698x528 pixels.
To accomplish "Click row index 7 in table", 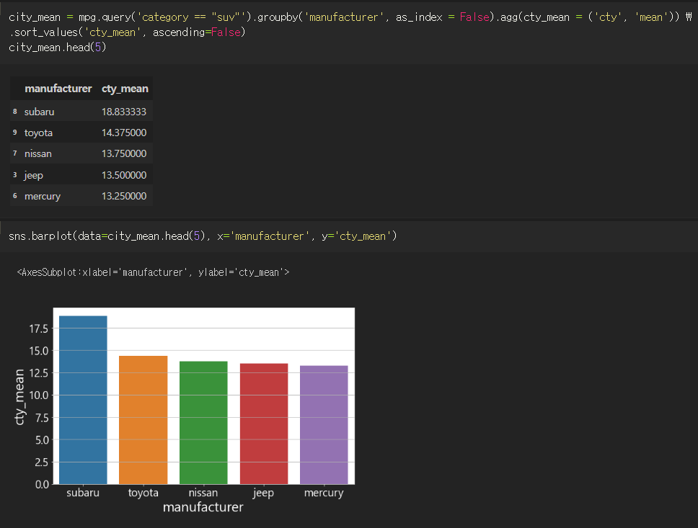I will 14,153.
